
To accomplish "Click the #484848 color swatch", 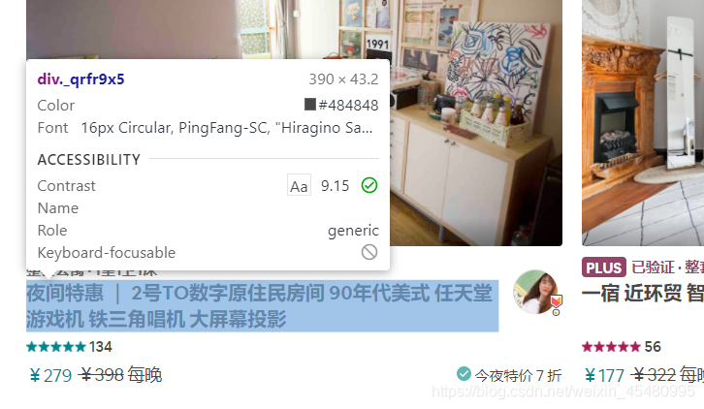I will click(x=309, y=104).
